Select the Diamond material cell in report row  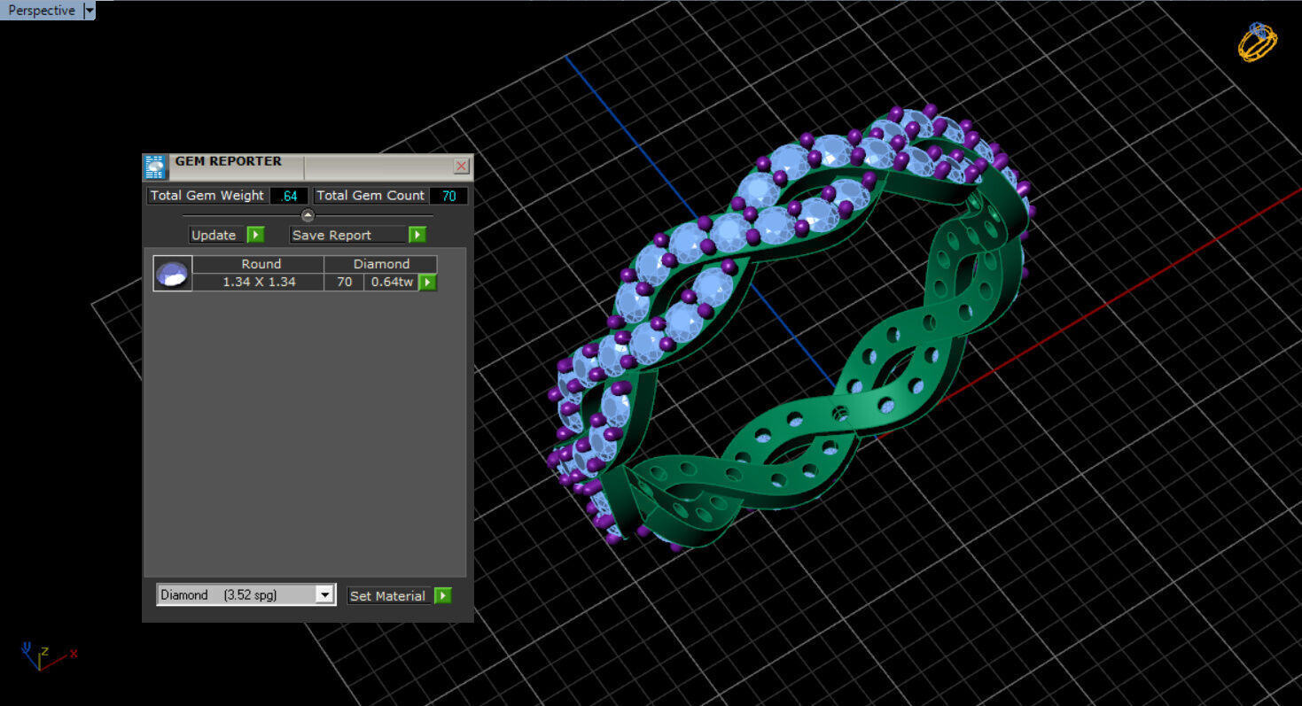tap(381, 264)
